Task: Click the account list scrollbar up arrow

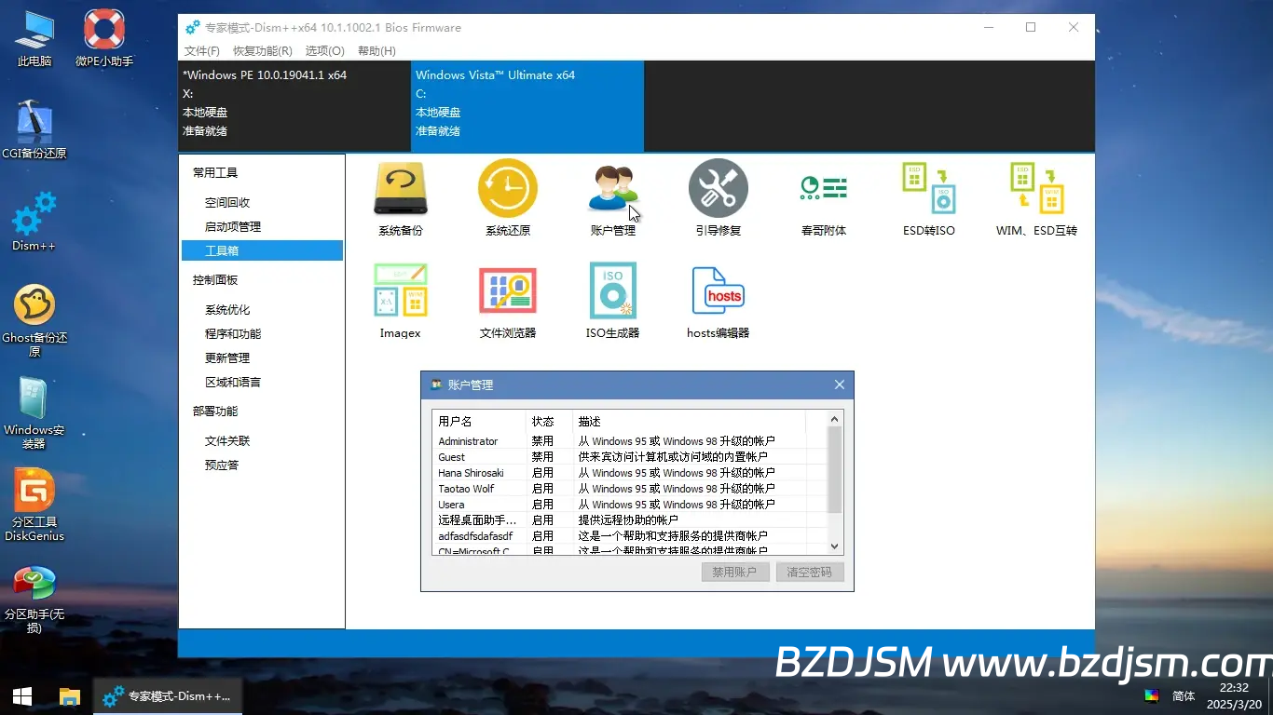Action: point(835,419)
